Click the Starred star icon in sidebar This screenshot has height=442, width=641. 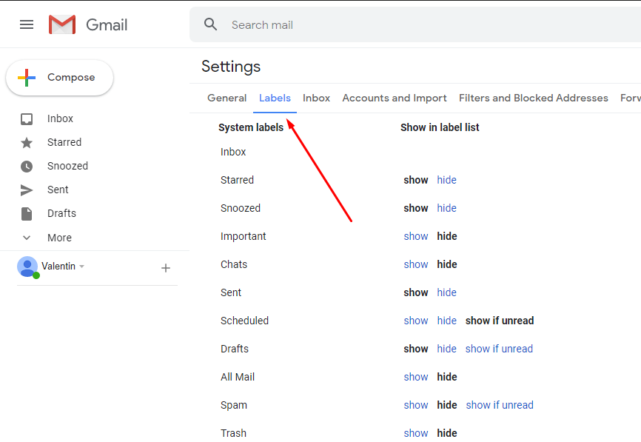click(27, 142)
